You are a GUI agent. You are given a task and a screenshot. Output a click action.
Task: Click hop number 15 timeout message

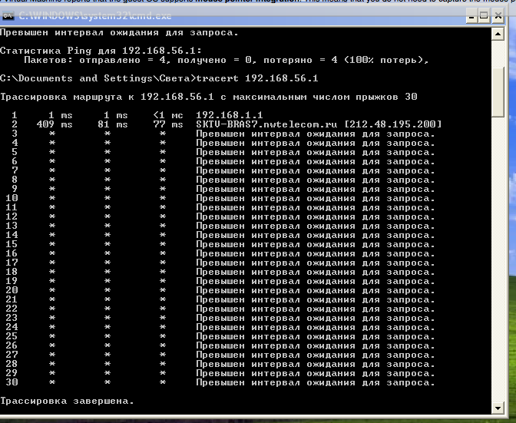[x=316, y=244]
